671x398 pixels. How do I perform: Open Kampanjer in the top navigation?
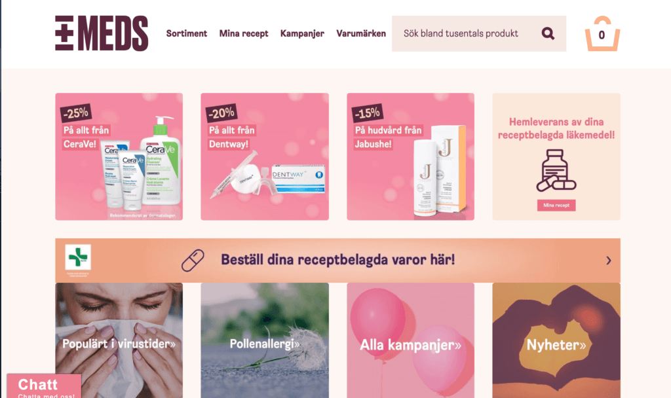(x=302, y=33)
